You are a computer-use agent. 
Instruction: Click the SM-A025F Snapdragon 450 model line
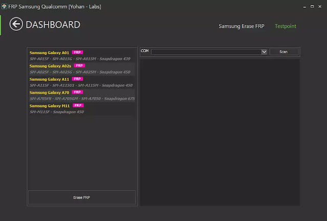click(x=80, y=72)
